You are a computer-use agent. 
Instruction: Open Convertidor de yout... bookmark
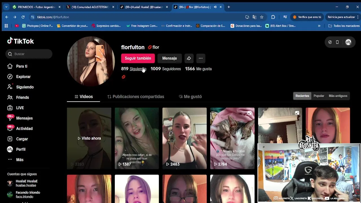click(x=72, y=26)
